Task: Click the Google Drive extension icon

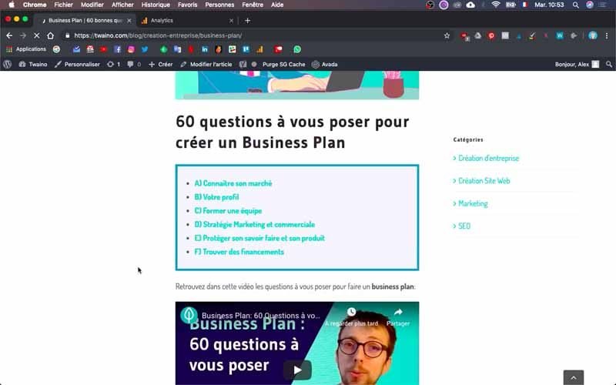Action: click(x=477, y=35)
